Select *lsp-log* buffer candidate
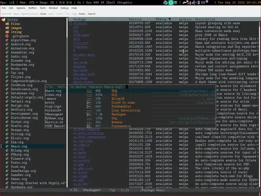Image resolution: width=261 pixels, height=196 pixels. 53,106
